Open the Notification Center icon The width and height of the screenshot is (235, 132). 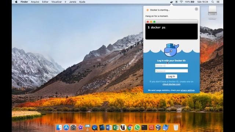coord(218,2)
